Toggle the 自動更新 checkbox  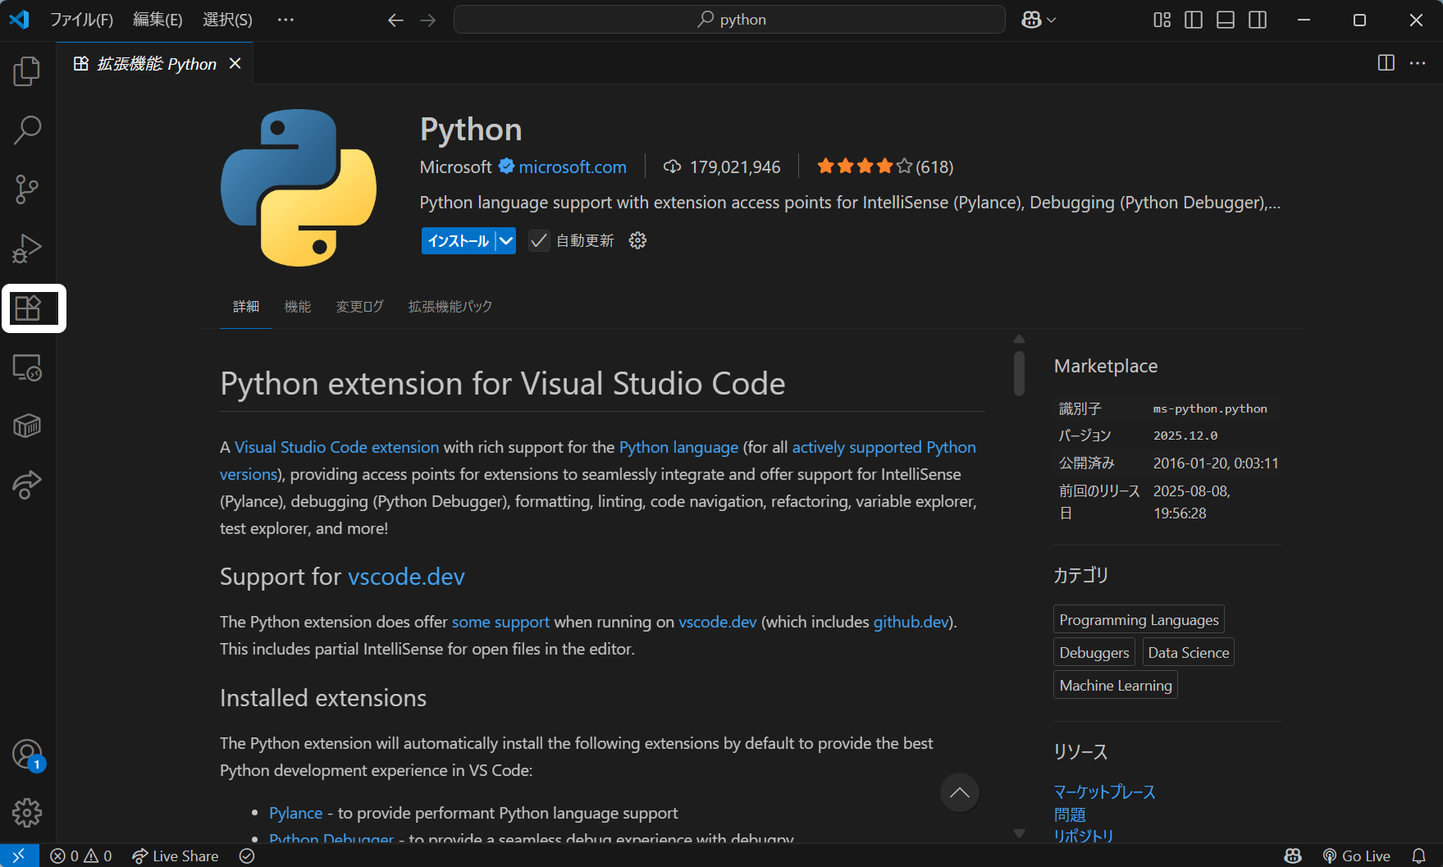pos(539,241)
